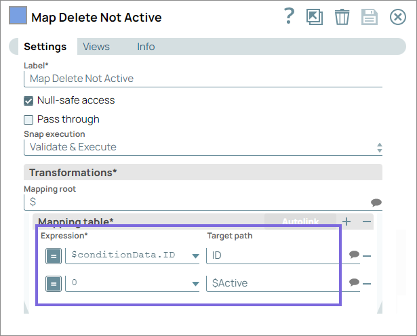The width and height of the screenshot is (417, 336).
Task: Toggle expression mode for $conditionData.ID row
Action: coord(53,256)
